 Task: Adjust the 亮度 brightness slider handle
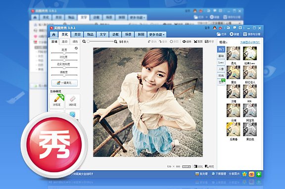pos(64,53)
